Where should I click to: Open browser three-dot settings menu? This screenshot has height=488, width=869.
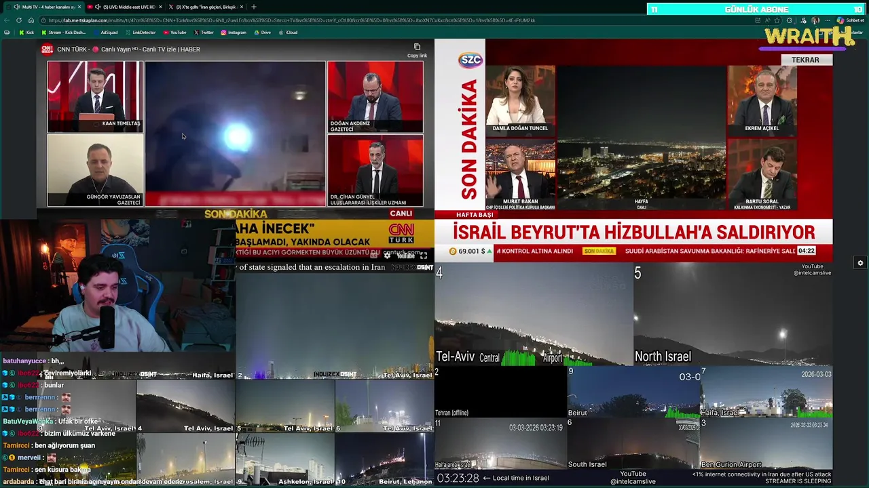[829, 20]
